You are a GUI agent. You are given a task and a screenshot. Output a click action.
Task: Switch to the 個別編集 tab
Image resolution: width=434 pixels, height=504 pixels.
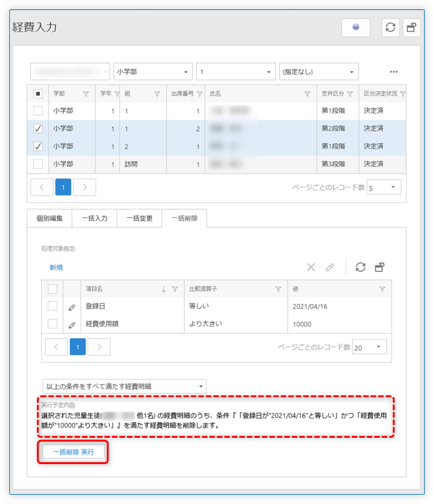[x=49, y=219]
